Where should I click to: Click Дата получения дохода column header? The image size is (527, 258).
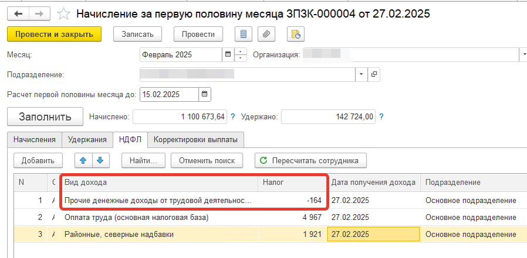click(373, 183)
